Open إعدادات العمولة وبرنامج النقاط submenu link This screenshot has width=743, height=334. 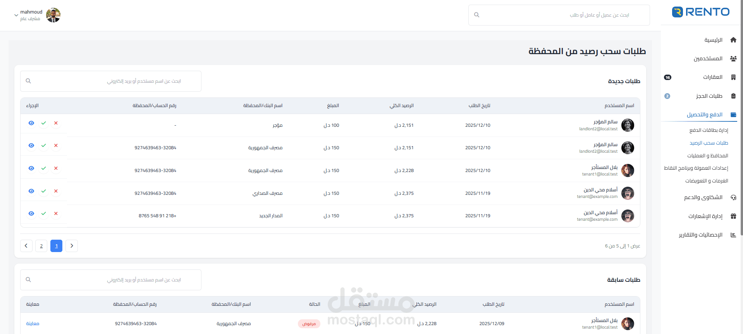696,168
